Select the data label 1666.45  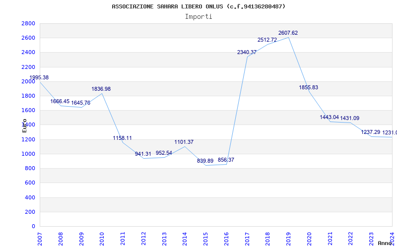(x=60, y=102)
